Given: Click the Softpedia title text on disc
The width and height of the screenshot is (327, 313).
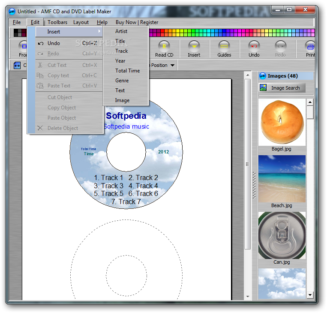Looking at the screenshot, I should (x=126, y=116).
